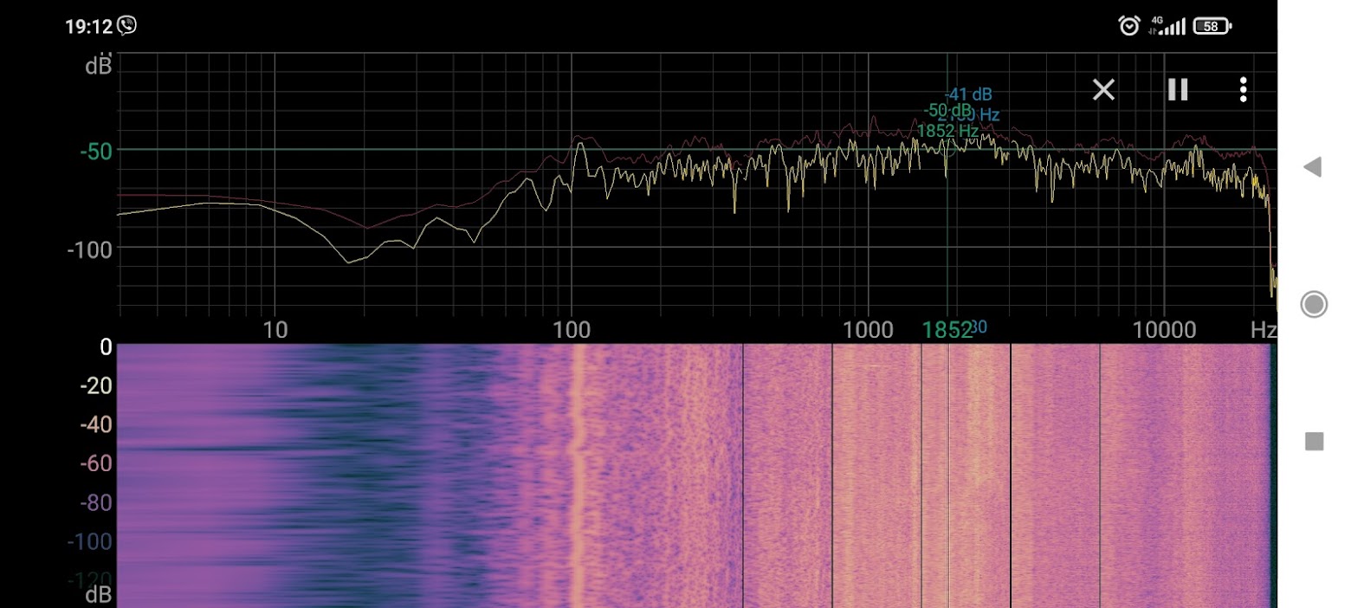
Task: Tap the 4G signal strength icon
Action: [1166, 26]
